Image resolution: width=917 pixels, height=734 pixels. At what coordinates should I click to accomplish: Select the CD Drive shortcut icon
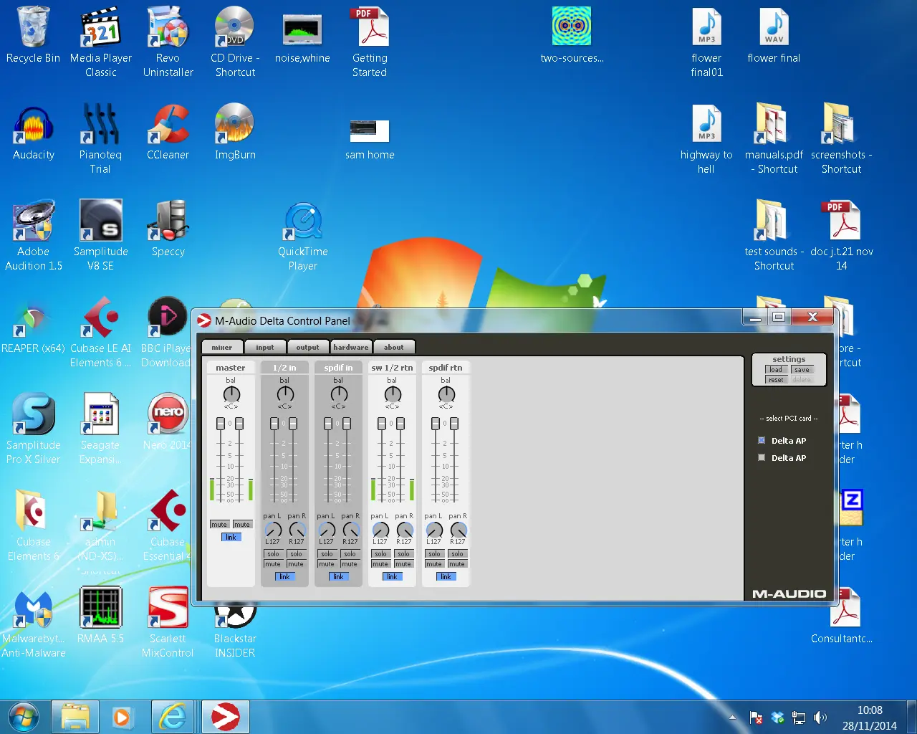235,42
